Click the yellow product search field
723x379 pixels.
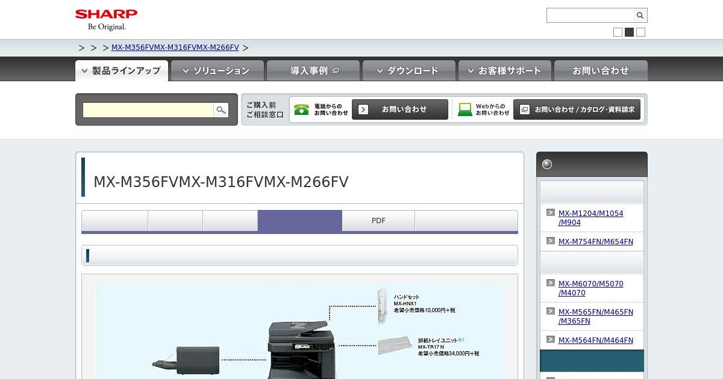pos(148,110)
